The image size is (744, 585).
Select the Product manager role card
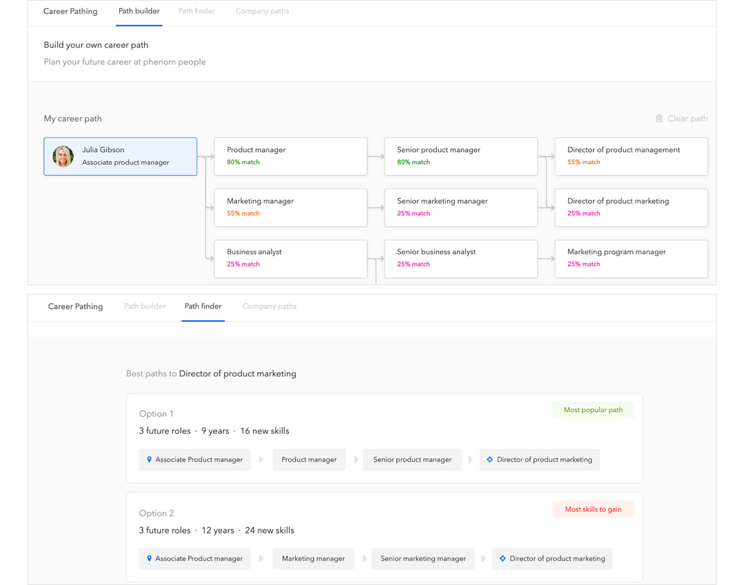pyautogui.click(x=290, y=156)
